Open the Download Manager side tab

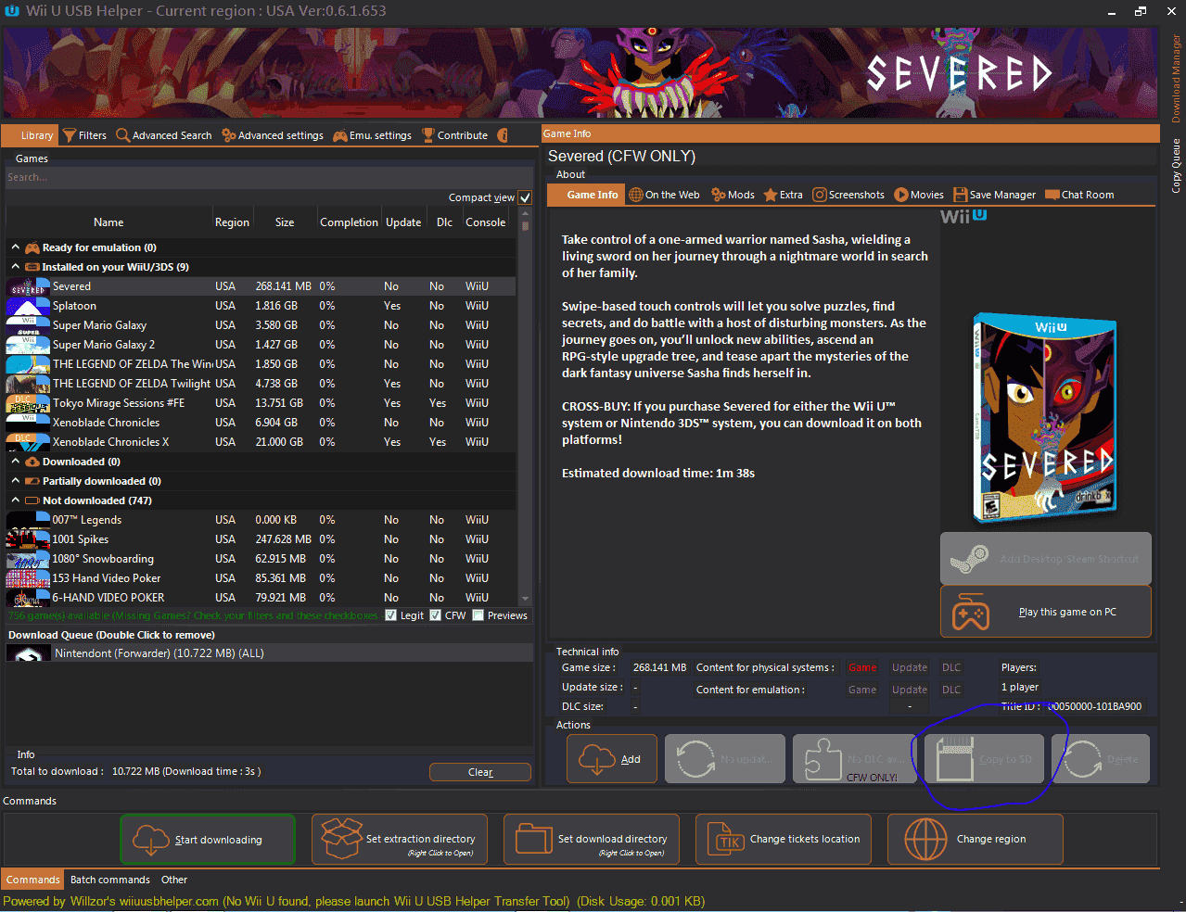1176,79
